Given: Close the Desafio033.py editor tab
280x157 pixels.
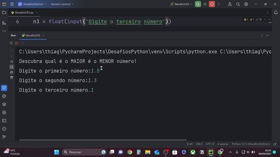Looking at the screenshot, I should (x=37, y=13).
